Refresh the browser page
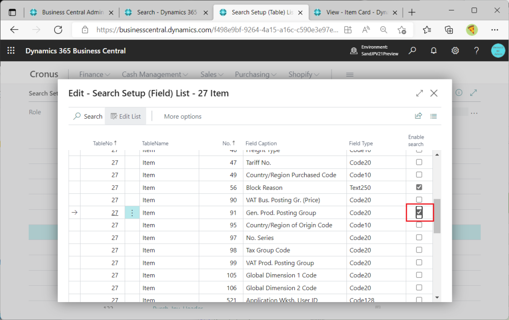The width and height of the screenshot is (509, 320). (58, 30)
